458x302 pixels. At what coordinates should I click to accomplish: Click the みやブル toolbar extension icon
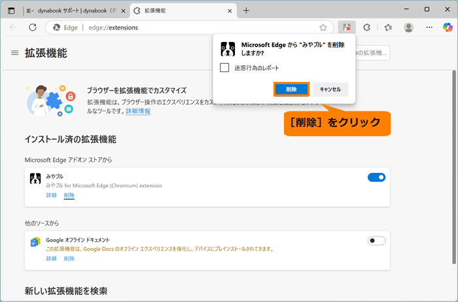pos(347,28)
